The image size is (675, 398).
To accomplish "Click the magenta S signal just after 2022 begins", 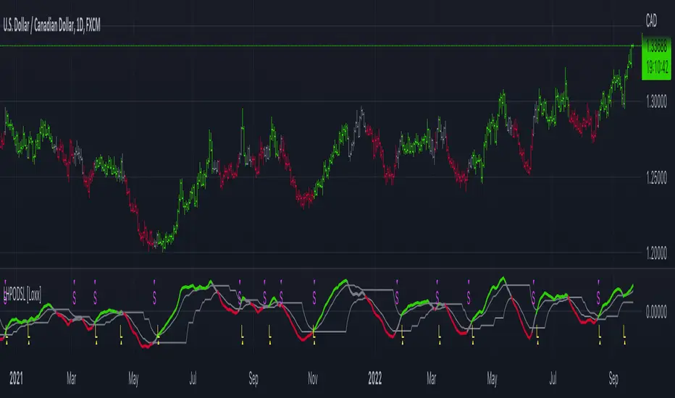I will [397, 297].
